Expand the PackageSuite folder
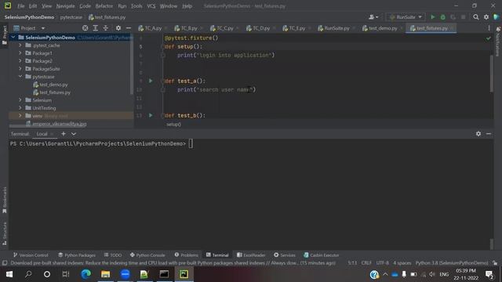Screen dimensions: 502x282 pos(20,69)
